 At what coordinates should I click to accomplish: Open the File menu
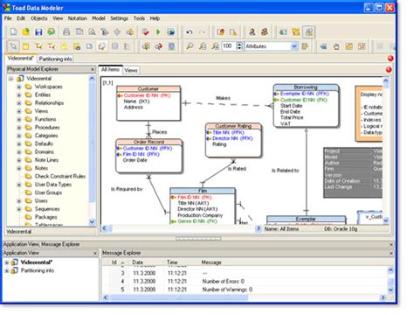click(8, 18)
